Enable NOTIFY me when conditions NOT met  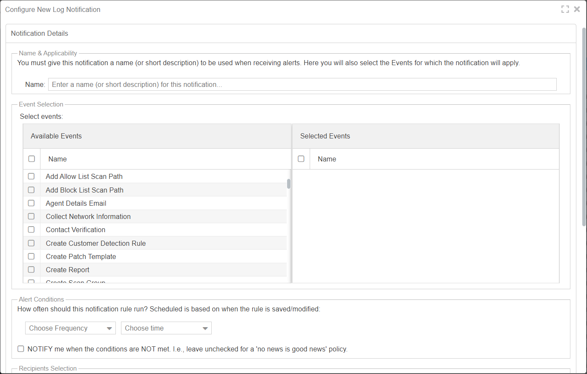click(x=21, y=349)
